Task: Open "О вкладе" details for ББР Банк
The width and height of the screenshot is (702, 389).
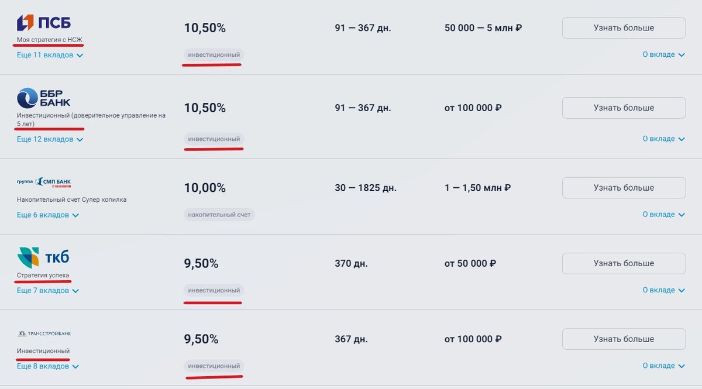Action: [663, 139]
